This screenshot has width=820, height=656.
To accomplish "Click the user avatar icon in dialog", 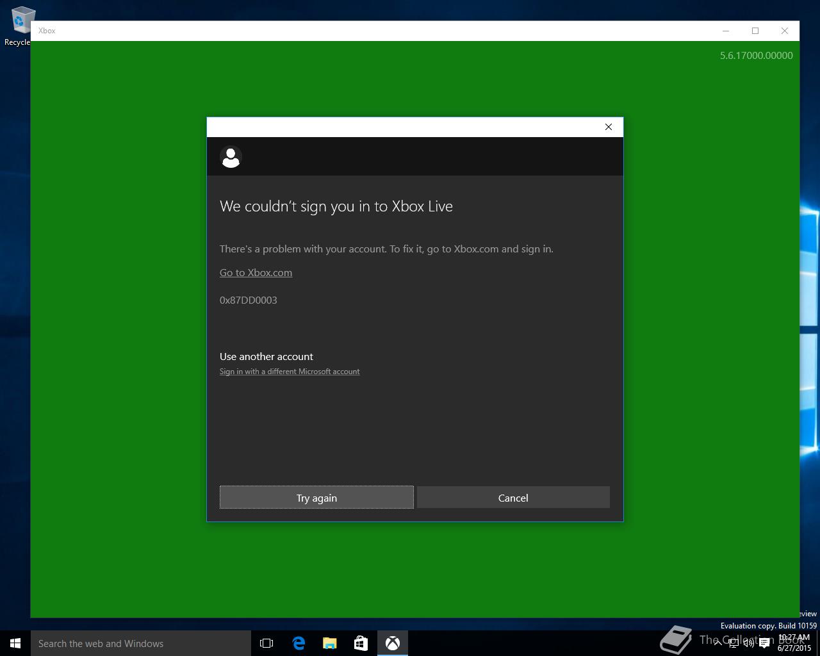I will pos(231,156).
